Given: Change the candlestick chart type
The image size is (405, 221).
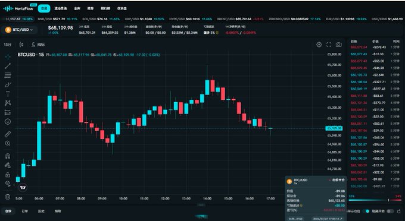Looking at the screenshot, I should coord(21,45).
